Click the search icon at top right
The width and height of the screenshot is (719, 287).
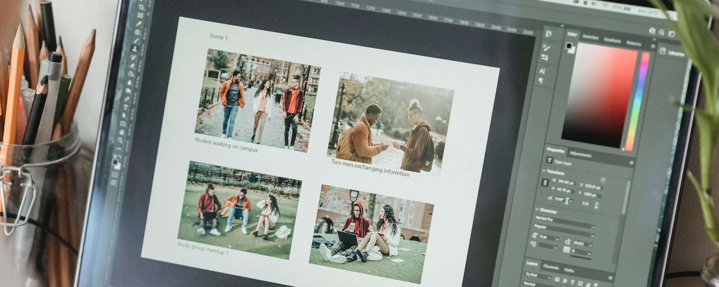pyautogui.click(x=662, y=32)
